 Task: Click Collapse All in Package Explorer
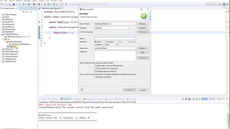click(x=24, y=12)
